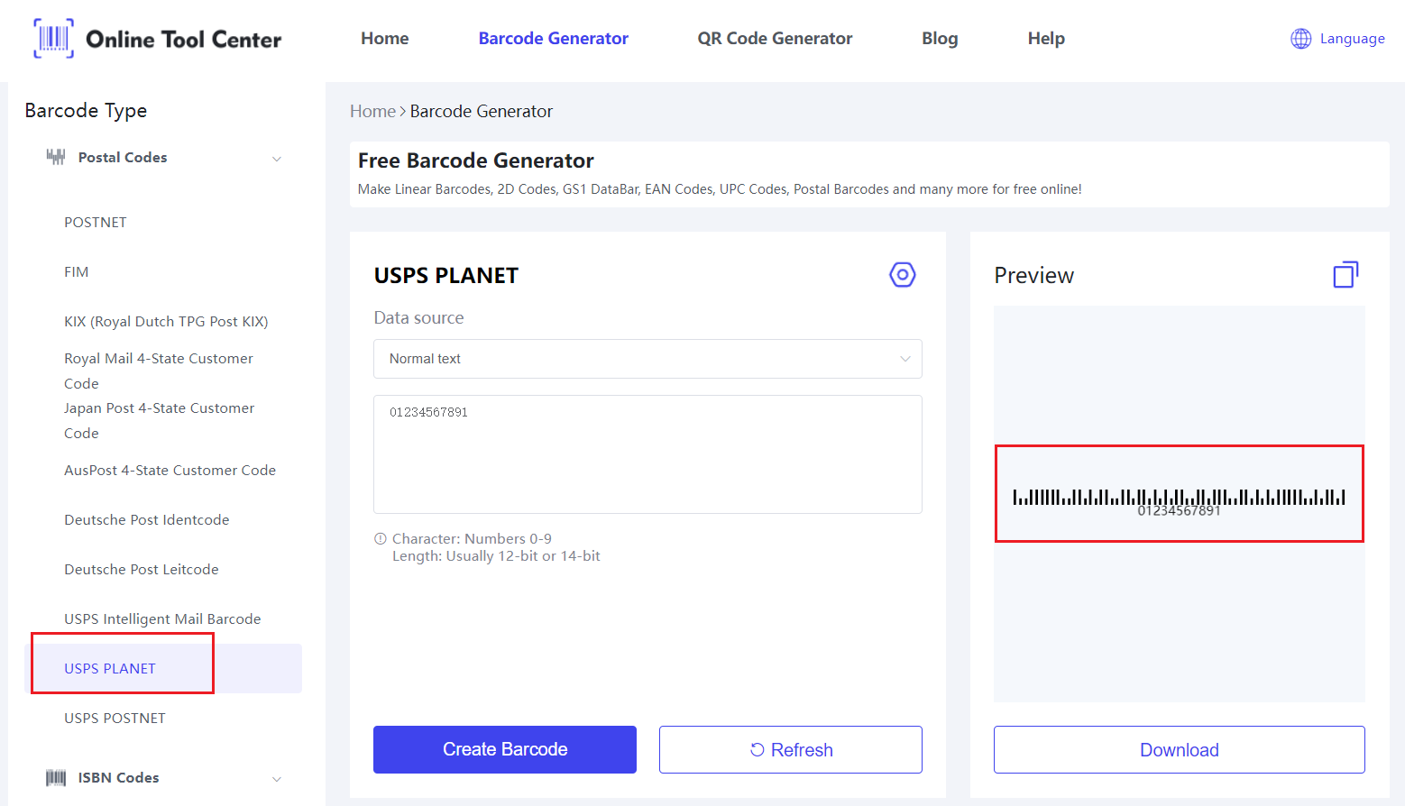This screenshot has width=1405, height=806.
Task: Open the Help menu item
Action: click(1046, 39)
